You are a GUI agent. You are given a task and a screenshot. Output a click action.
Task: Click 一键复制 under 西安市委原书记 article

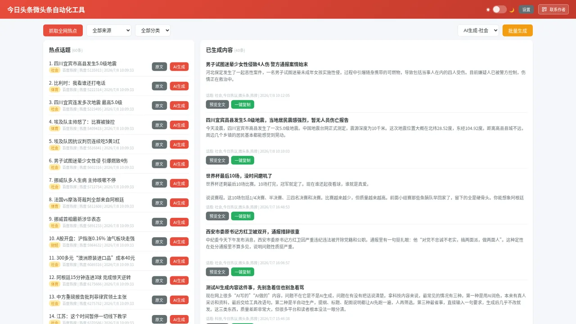[x=243, y=272]
